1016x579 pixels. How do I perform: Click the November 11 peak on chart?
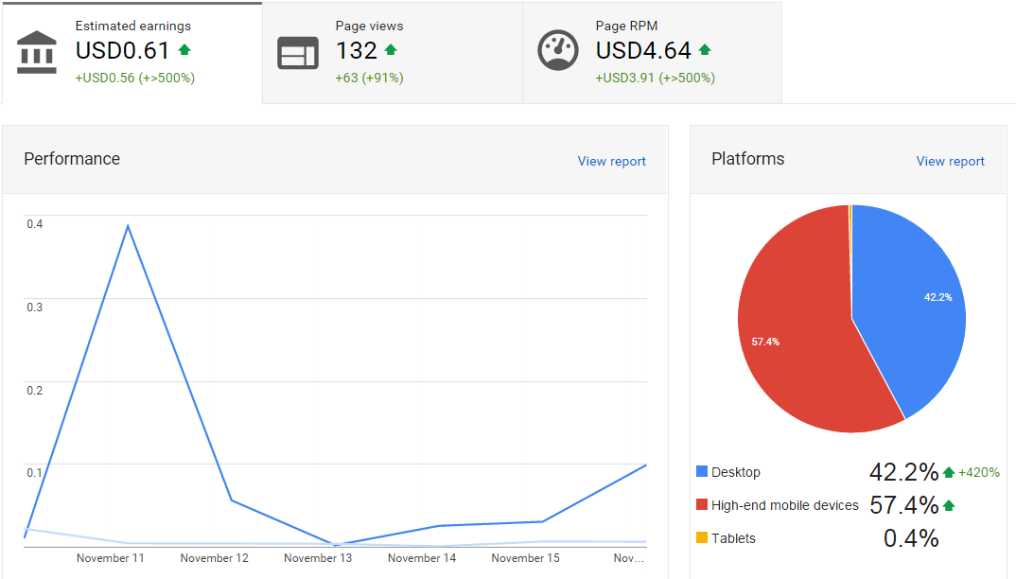pos(128,225)
